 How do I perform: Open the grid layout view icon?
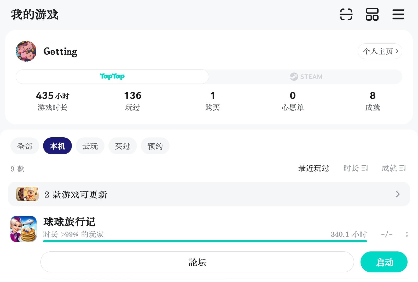[372, 14]
